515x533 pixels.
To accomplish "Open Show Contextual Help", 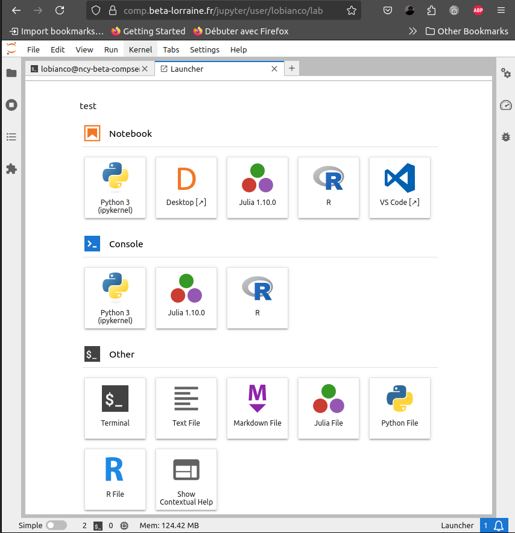I will (x=186, y=479).
